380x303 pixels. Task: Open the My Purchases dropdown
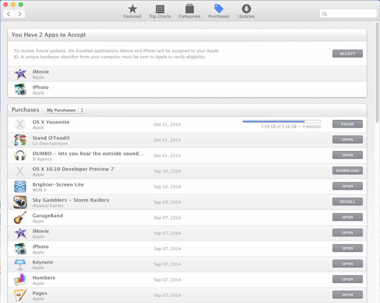65,110
